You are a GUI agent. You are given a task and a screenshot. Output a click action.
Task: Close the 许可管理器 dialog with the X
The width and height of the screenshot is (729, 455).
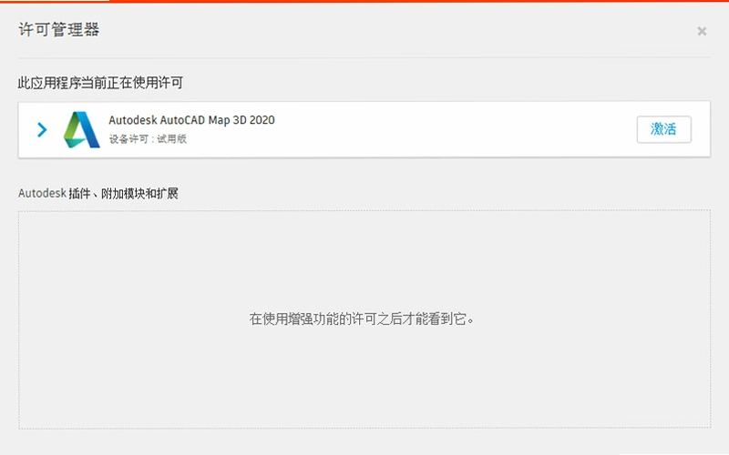(x=702, y=31)
